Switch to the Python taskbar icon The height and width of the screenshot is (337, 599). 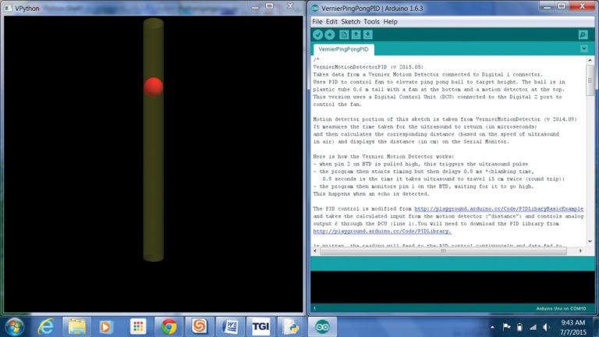pos(291,327)
